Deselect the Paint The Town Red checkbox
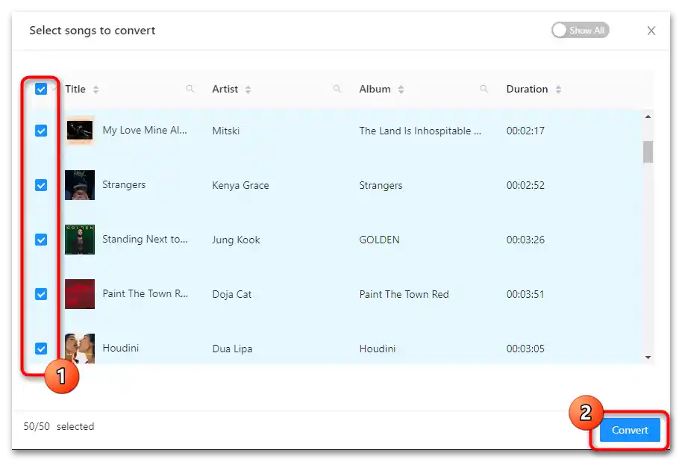 [x=41, y=294]
